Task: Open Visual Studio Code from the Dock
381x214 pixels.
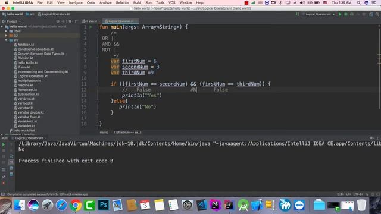Action: point(201,205)
